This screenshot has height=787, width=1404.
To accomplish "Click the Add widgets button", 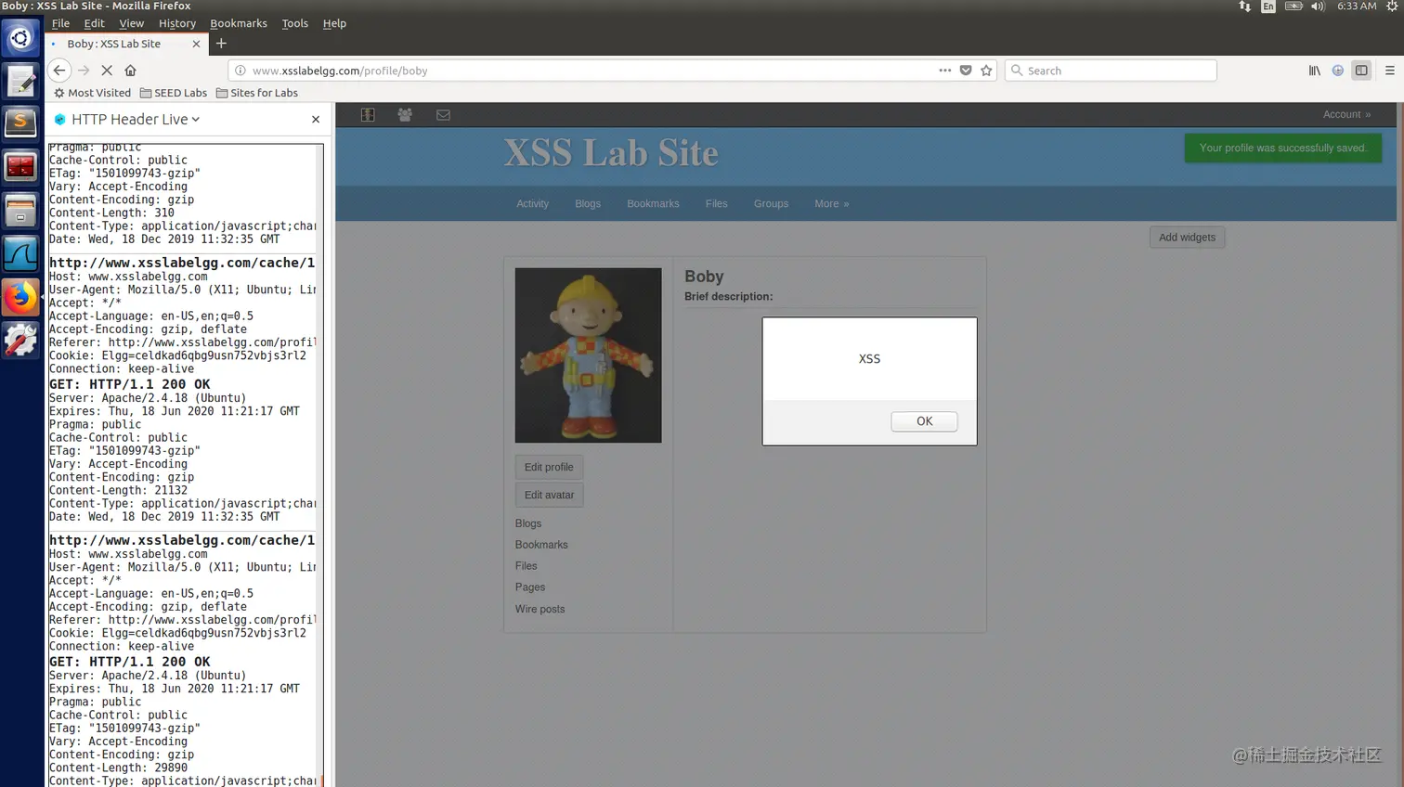I will pos(1187,238).
